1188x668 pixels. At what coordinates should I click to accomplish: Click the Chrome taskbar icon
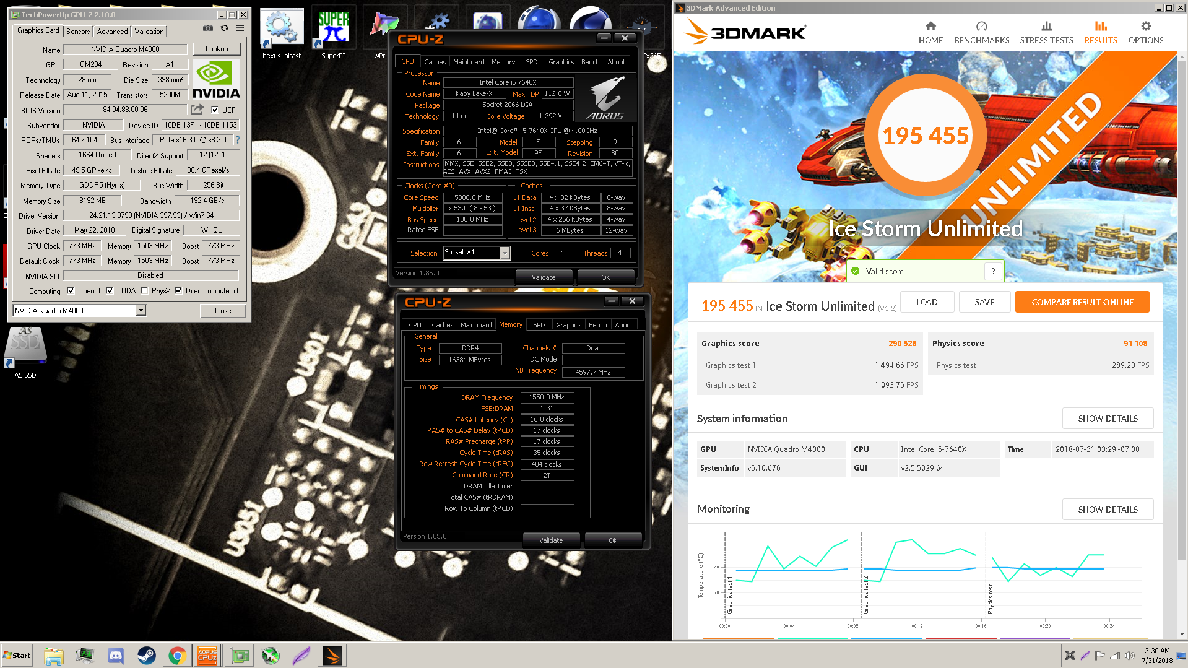(178, 656)
